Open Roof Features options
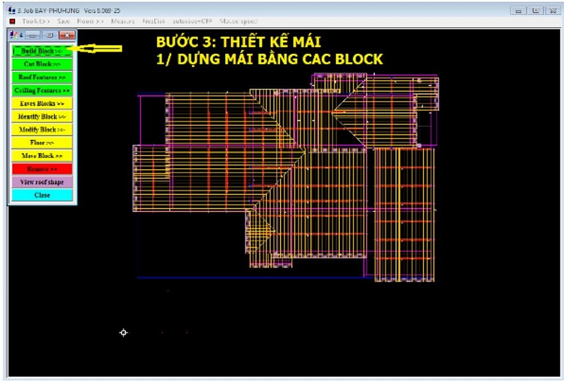Image resolution: width=564 pixels, height=381 pixels. (x=42, y=77)
